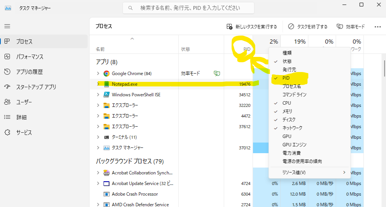This screenshot has height=207, width=386.
Task: Open the サービス page in sidebar
Action: tap(44, 132)
